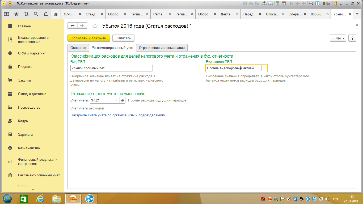This screenshot has height=204, width=363.
Task: Click the Вид РБП input field
Action: 109,68
